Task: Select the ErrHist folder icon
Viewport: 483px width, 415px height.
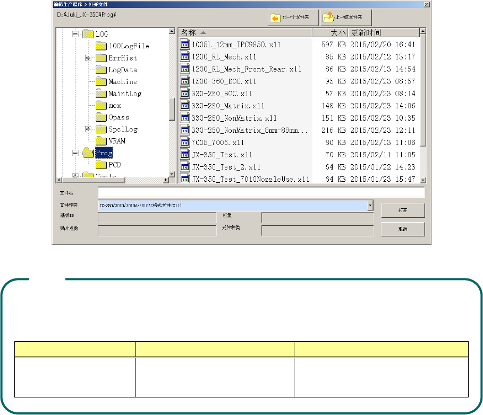Action: pos(101,57)
